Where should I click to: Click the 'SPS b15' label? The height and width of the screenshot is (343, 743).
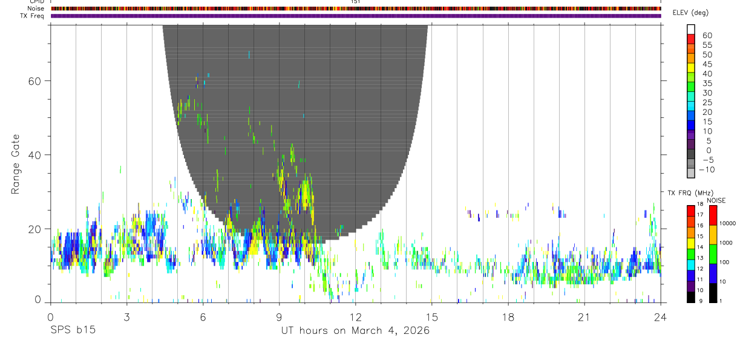pos(73,331)
